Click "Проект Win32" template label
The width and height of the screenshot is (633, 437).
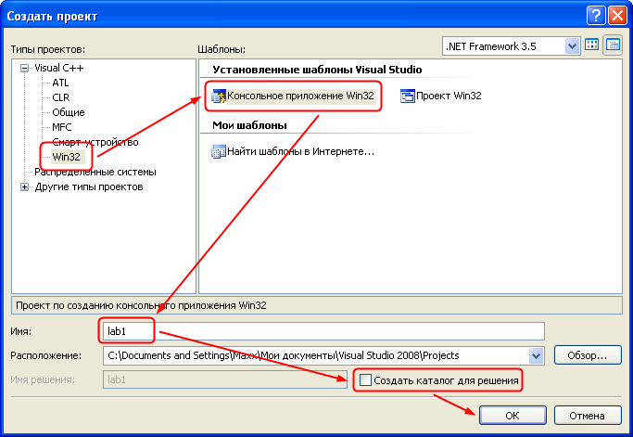449,96
